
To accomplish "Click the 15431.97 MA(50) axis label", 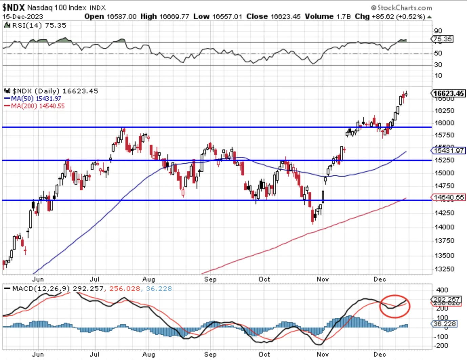I will [448, 150].
